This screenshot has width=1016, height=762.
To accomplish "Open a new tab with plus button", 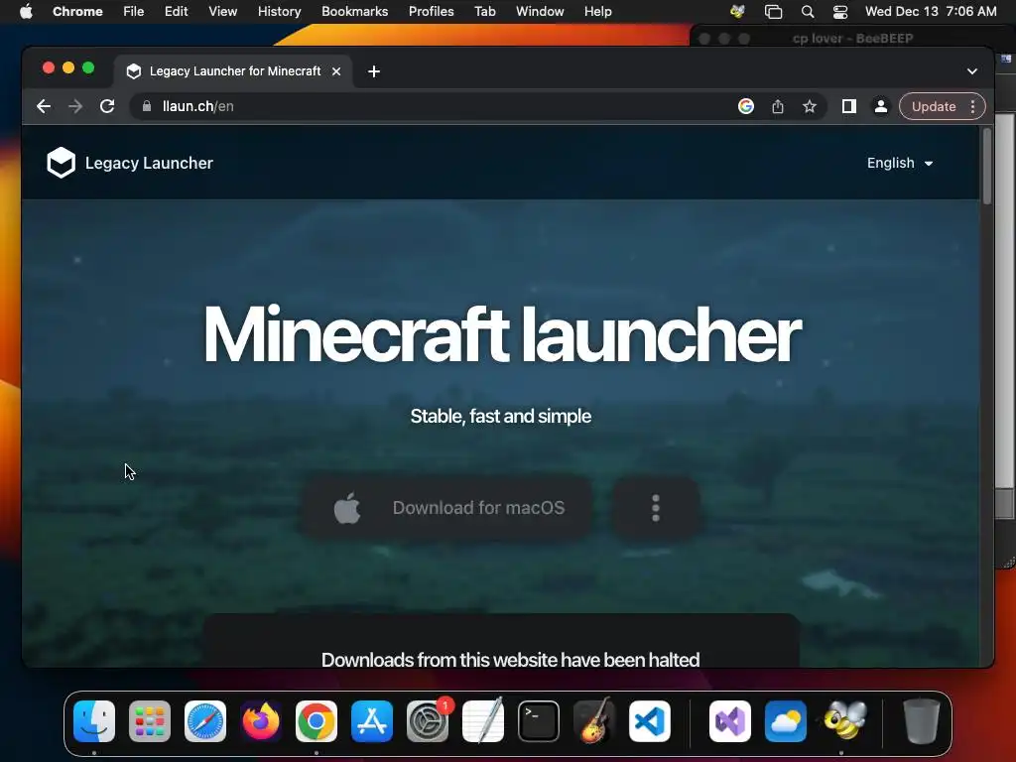I will coord(374,71).
